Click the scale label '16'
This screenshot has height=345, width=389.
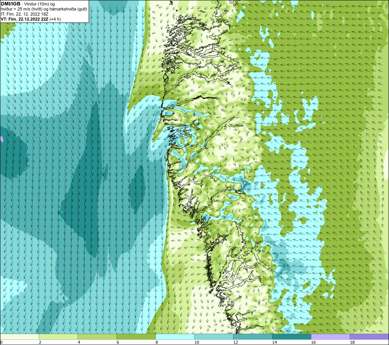pos(313,343)
